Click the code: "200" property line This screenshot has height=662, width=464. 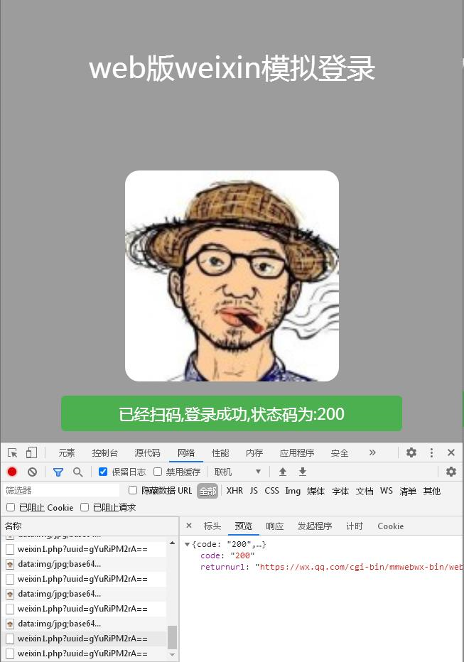pyautogui.click(x=227, y=555)
